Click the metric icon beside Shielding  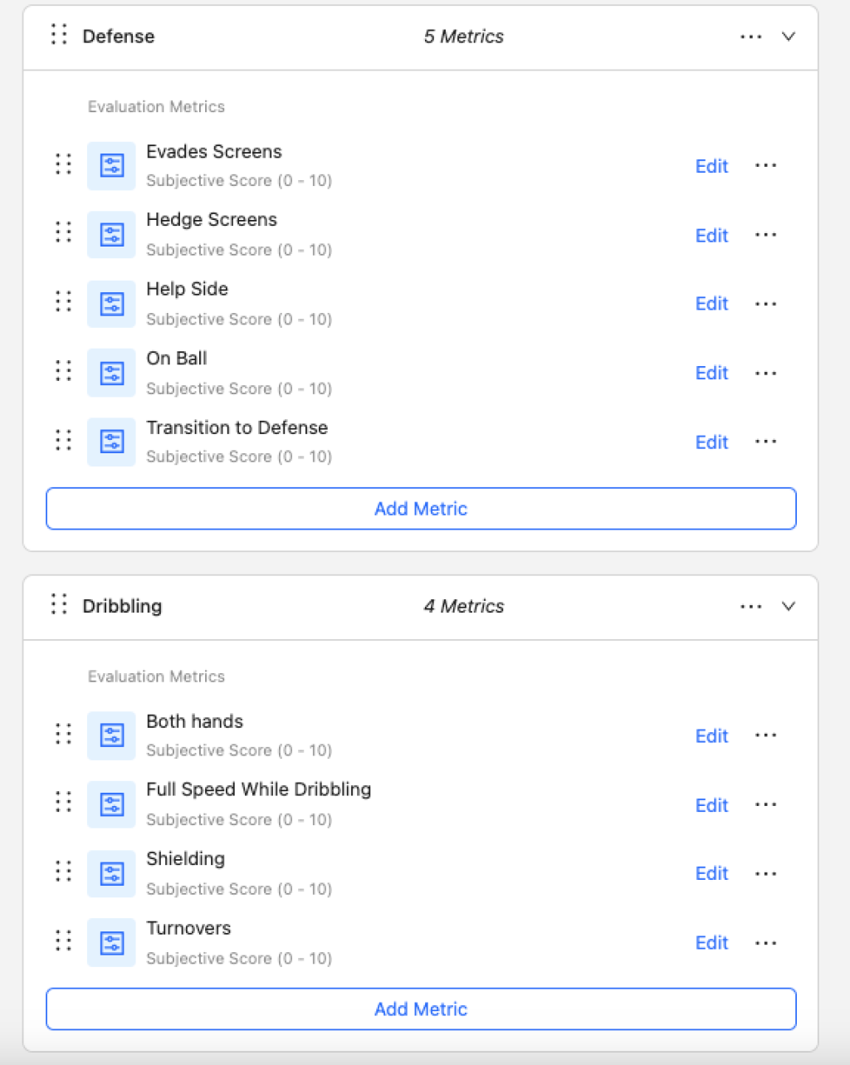tap(111, 873)
